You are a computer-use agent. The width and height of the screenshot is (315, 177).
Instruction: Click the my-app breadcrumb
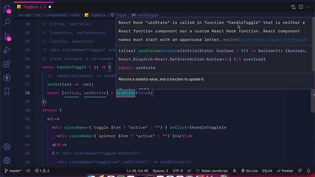tap(25, 15)
